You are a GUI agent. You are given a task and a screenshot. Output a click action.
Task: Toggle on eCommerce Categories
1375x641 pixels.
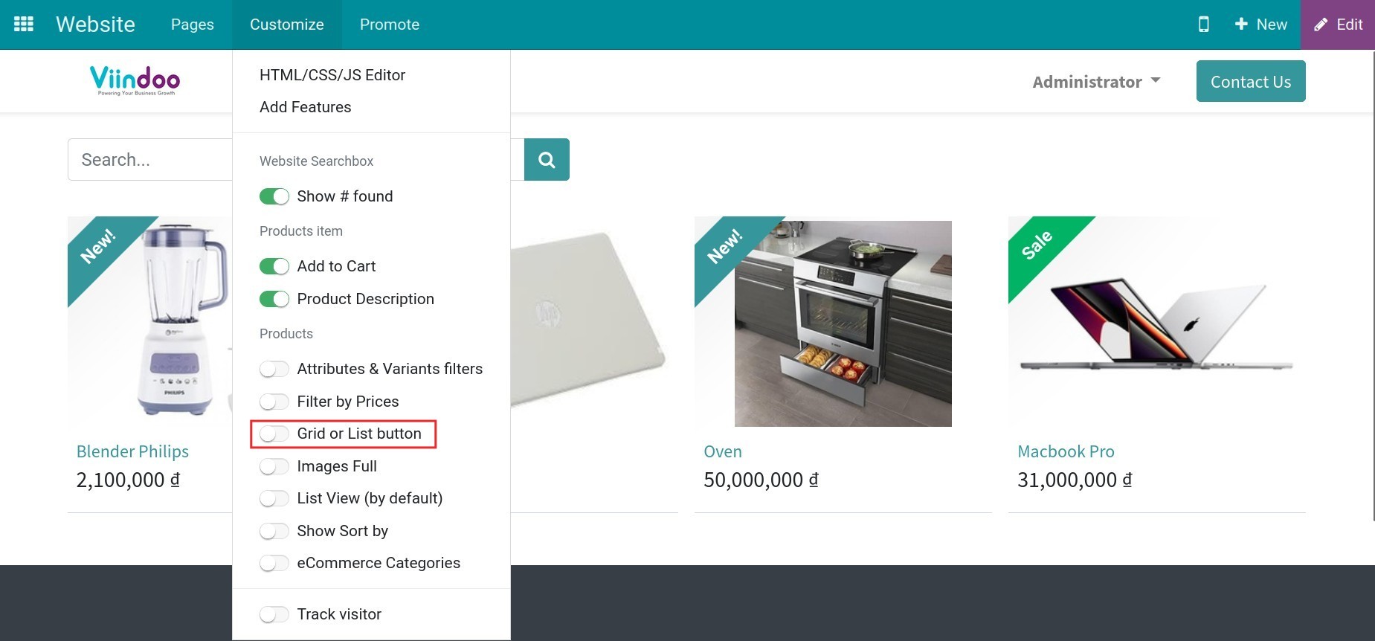pos(274,563)
